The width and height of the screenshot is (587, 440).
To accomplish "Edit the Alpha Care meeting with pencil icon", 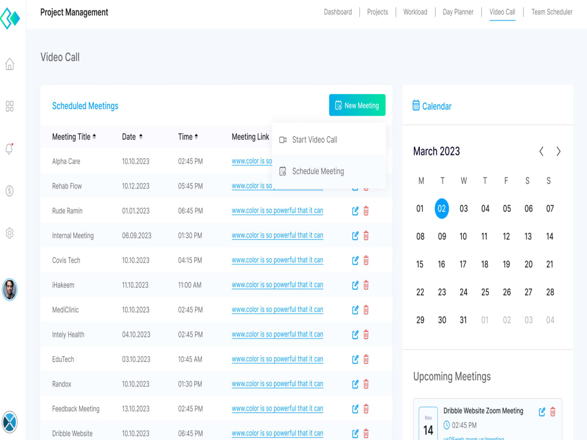I will (355, 161).
